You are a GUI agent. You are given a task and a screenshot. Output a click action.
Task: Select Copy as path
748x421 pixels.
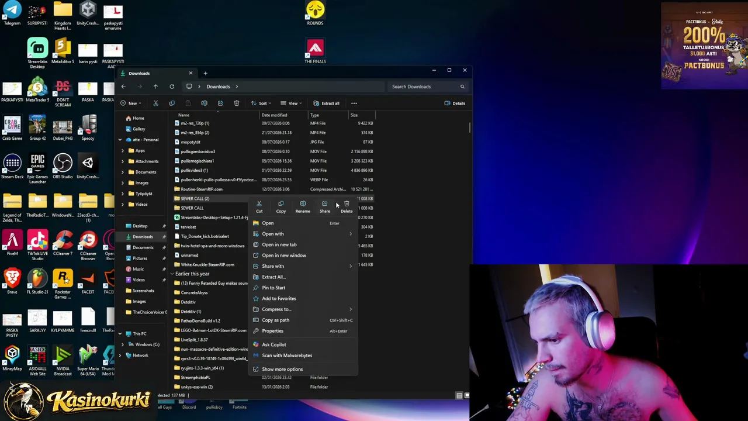click(x=302, y=320)
